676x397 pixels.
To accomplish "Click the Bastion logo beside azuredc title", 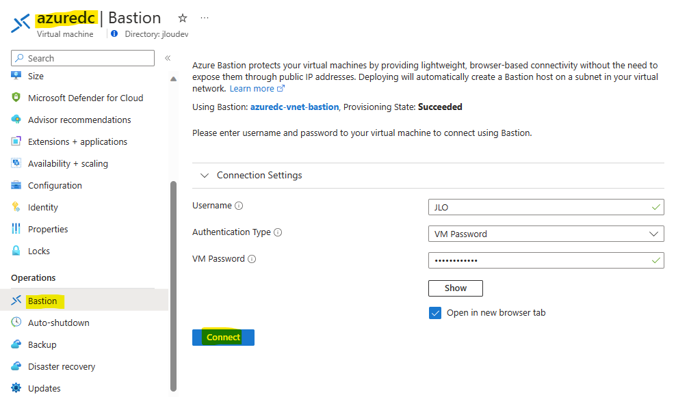I will tap(21, 23).
